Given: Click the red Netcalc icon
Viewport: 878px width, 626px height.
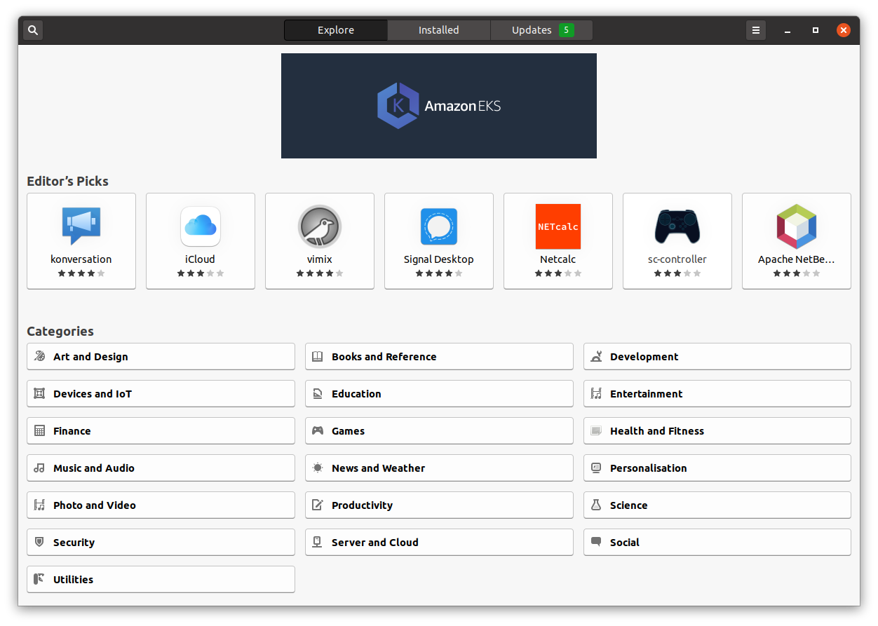Looking at the screenshot, I should (x=558, y=226).
